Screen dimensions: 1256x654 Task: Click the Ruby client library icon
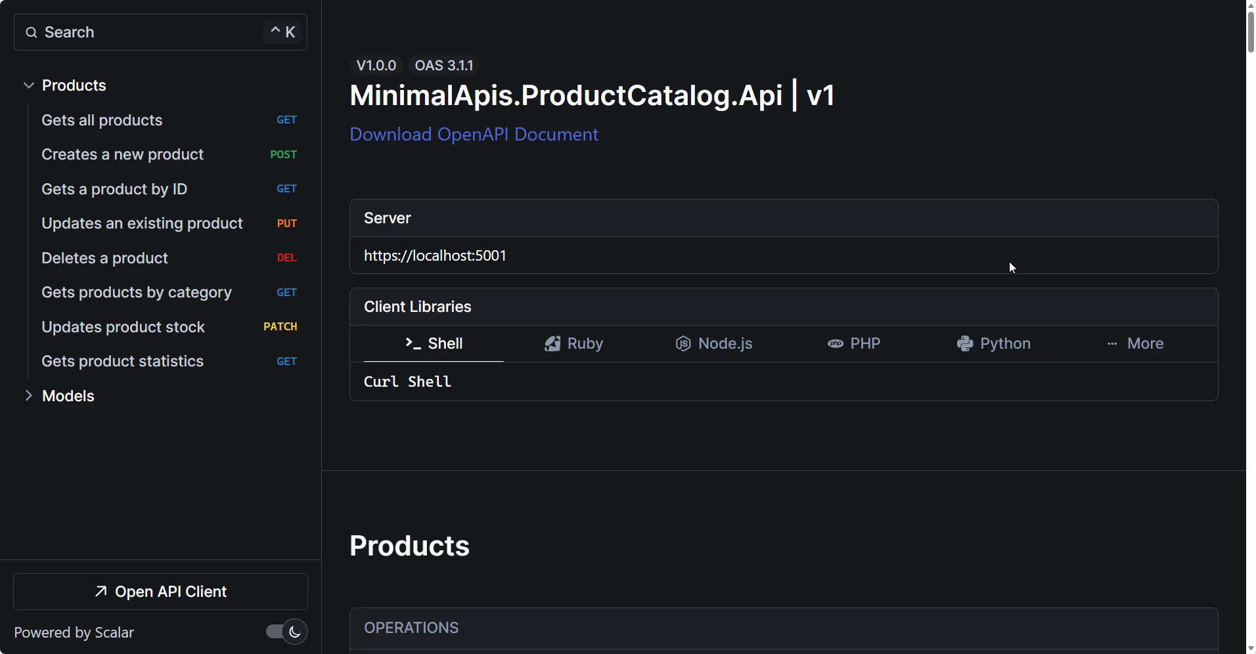click(554, 343)
